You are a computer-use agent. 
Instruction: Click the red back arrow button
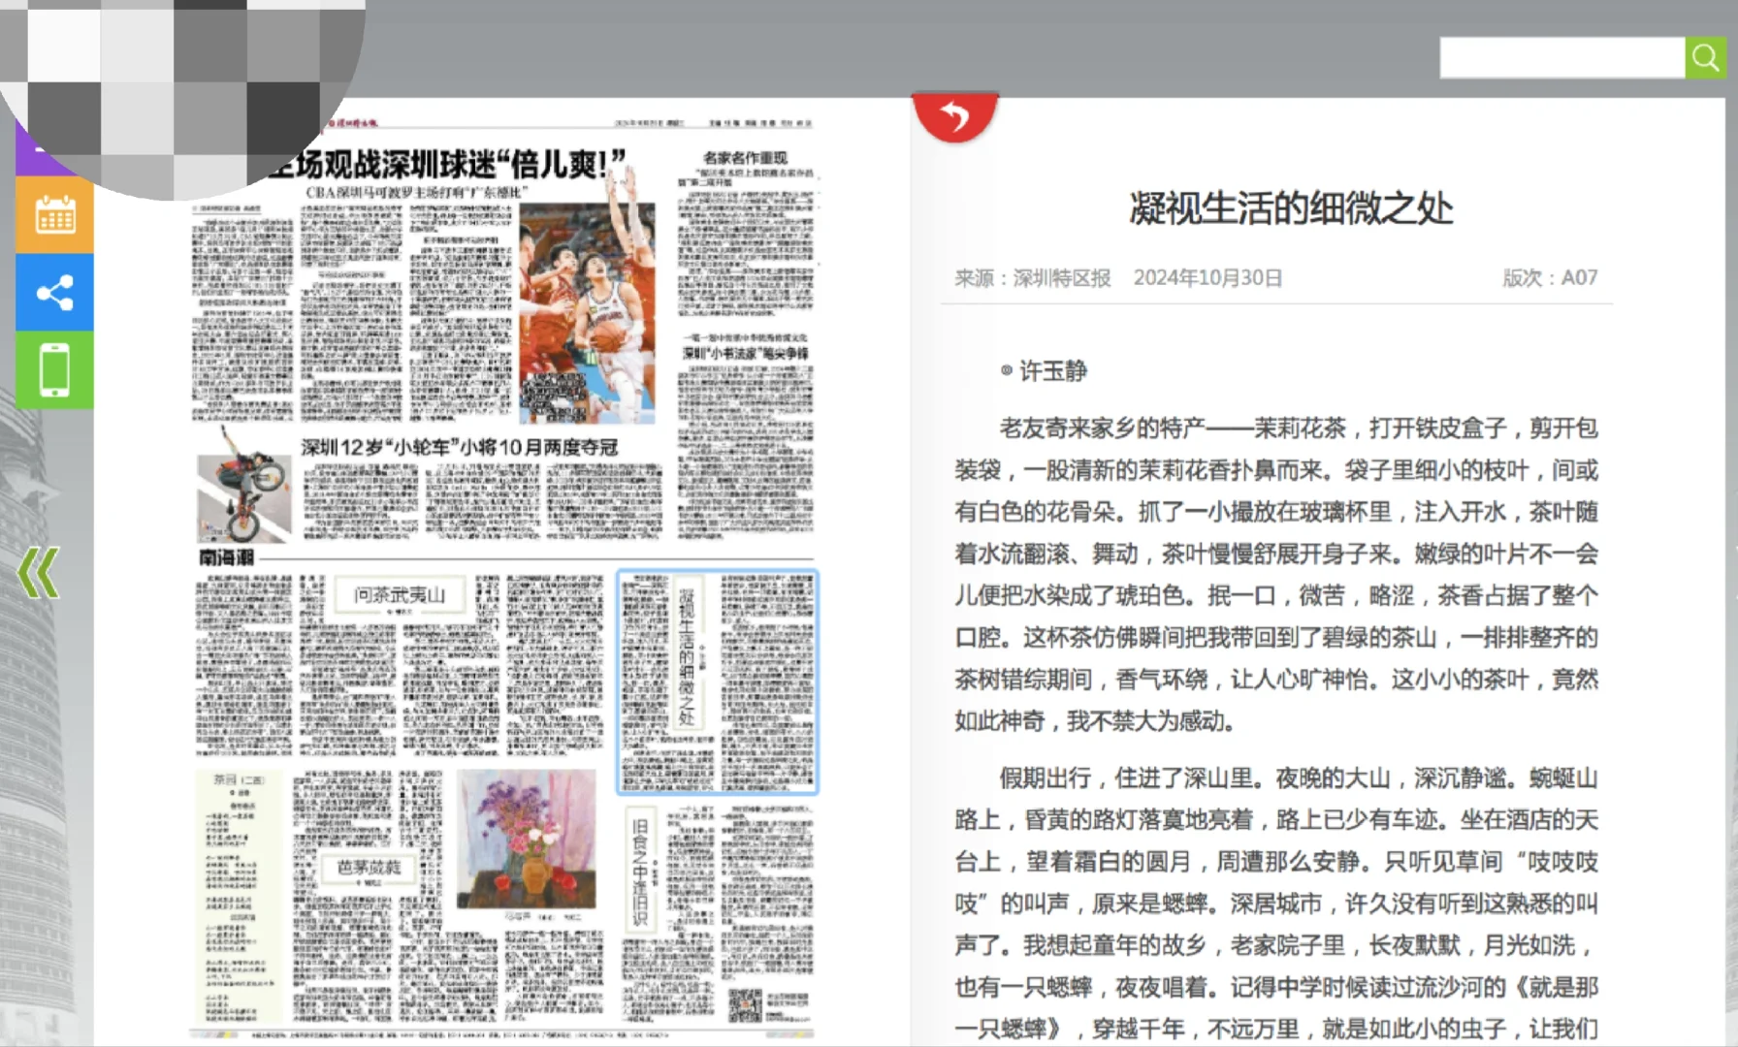pyautogui.click(x=955, y=117)
